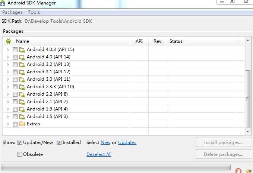Check the Android 2.3.3 (API 10) checkbox
The width and height of the screenshot is (253, 173).
(x=15, y=87)
